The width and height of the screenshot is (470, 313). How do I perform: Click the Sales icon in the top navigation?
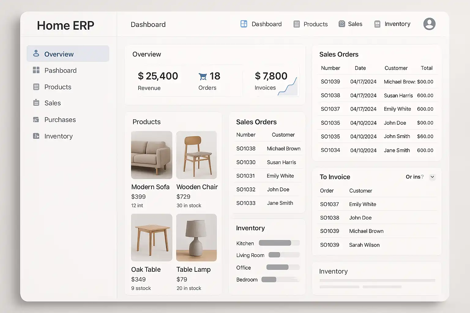pos(342,24)
